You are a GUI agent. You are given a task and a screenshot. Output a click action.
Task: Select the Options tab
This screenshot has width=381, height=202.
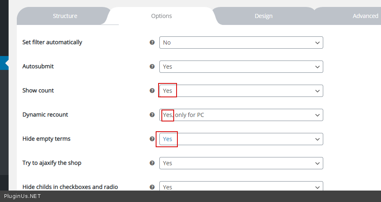pyautogui.click(x=161, y=16)
